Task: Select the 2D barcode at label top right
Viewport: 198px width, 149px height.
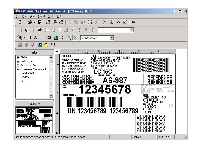Action: point(152,65)
